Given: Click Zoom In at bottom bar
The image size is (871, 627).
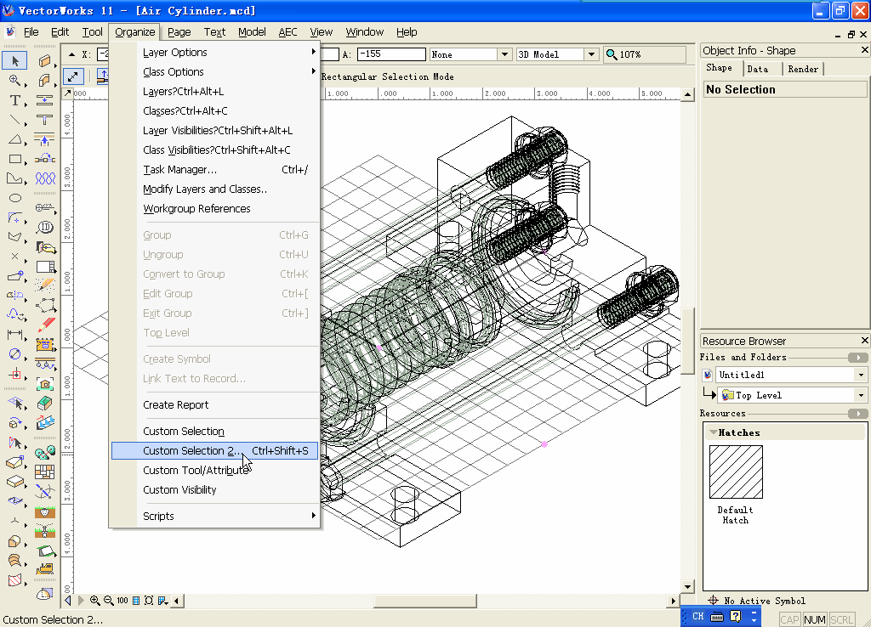Looking at the screenshot, I should pyautogui.click(x=94, y=601).
